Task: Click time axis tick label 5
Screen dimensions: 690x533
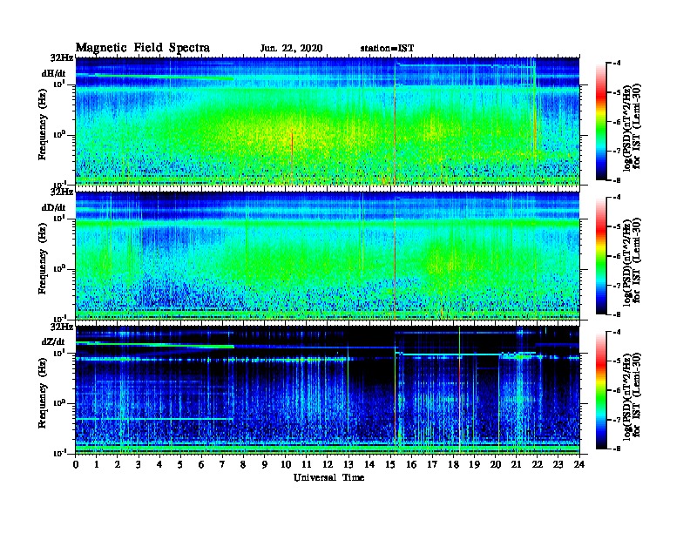Action: (x=180, y=464)
